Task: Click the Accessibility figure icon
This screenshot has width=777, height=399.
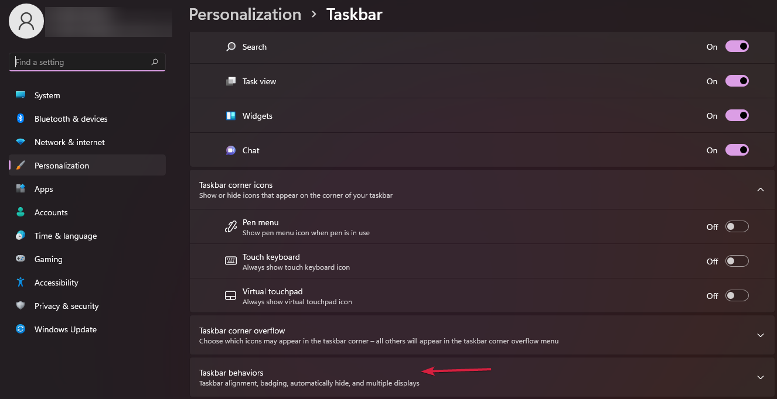Action: pyautogui.click(x=21, y=283)
